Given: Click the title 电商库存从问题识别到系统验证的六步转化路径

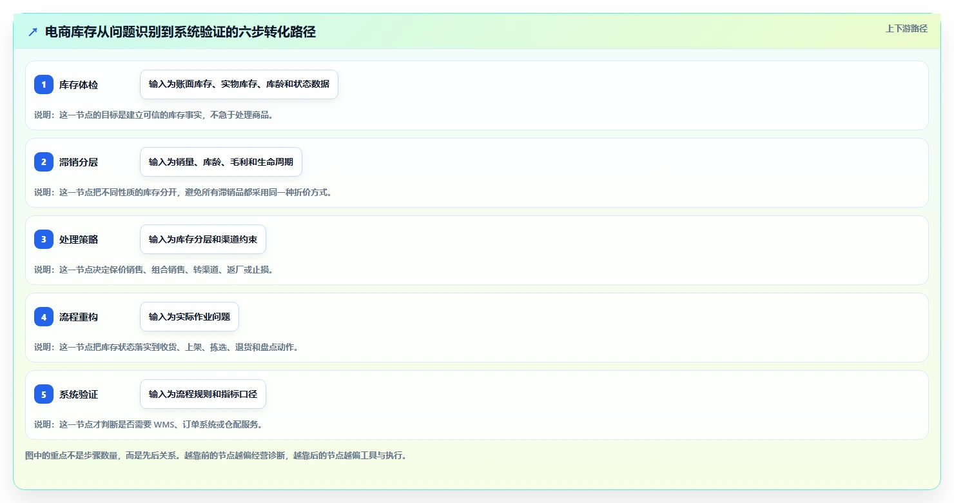Looking at the screenshot, I should coord(180,32).
